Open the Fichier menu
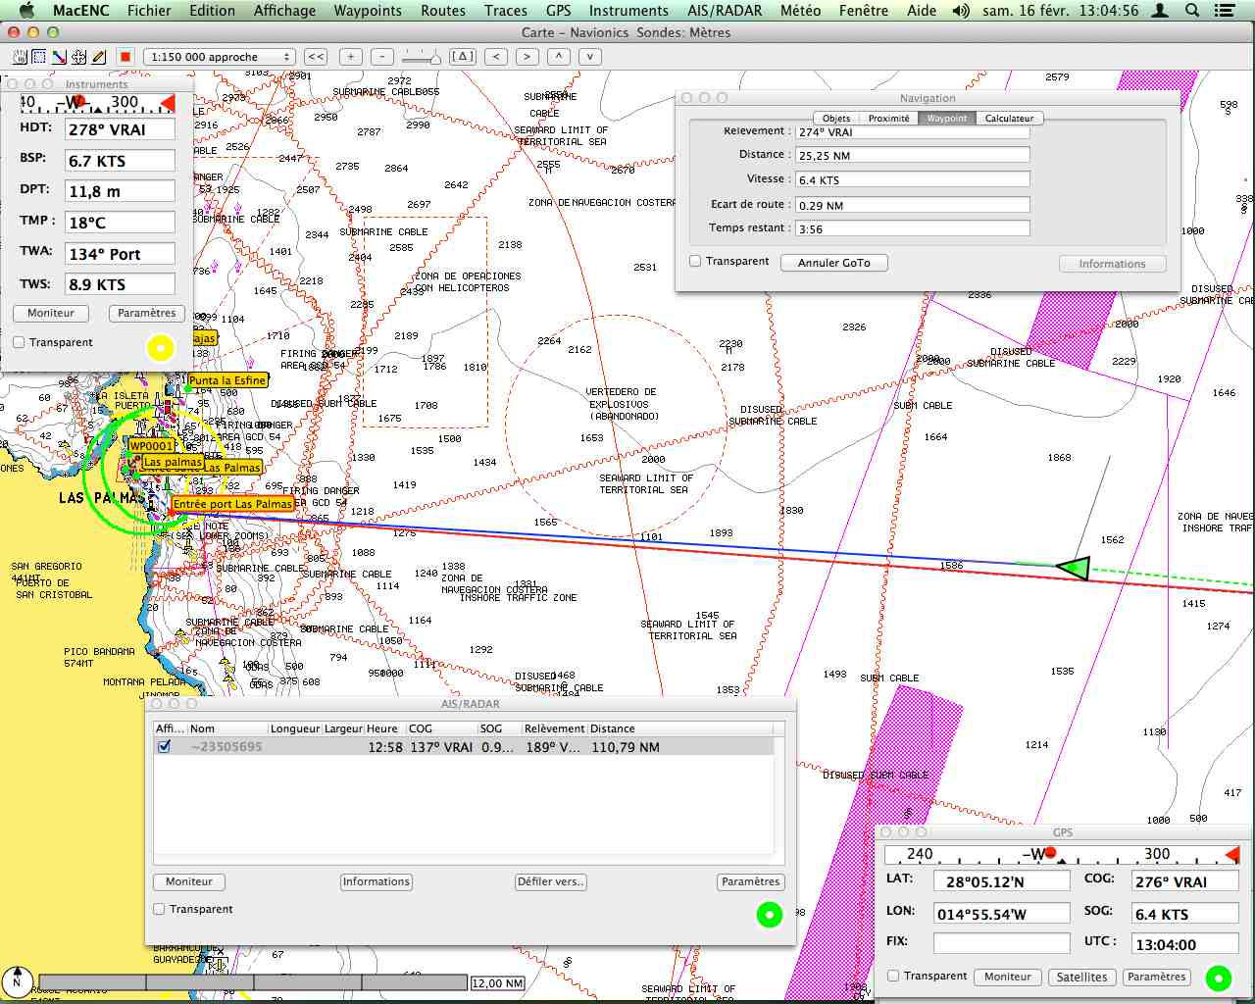Screen dimensions: 1255x1004 [149, 11]
